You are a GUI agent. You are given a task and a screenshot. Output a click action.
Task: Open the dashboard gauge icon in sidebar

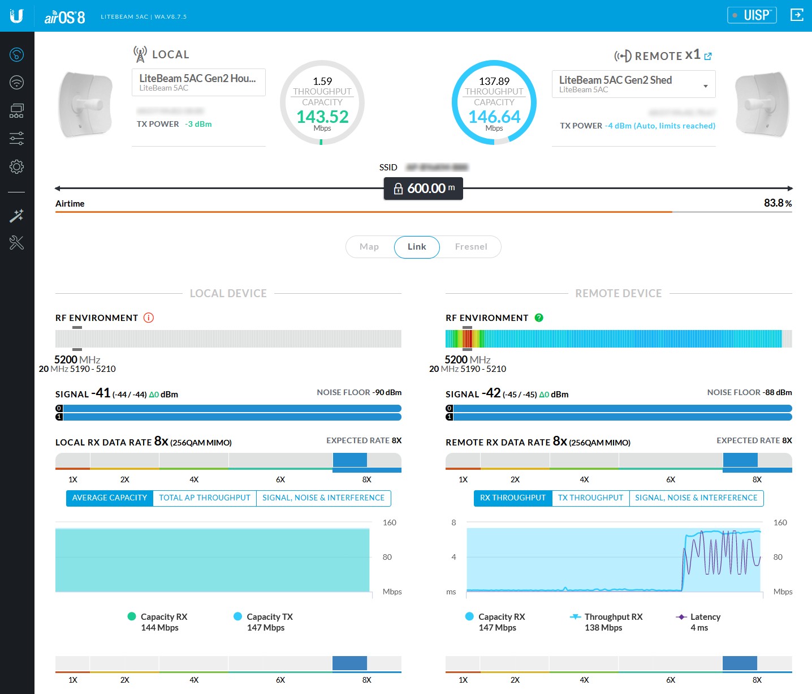pos(17,55)
